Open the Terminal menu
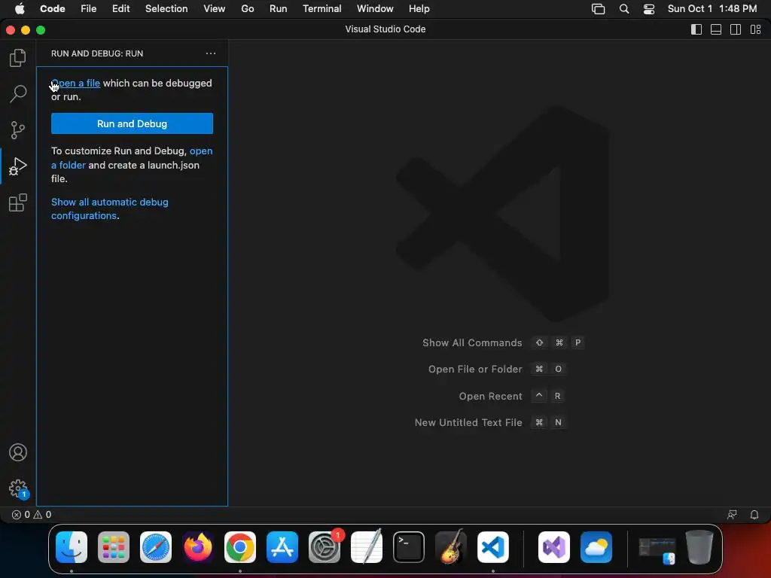 point(322,9)
